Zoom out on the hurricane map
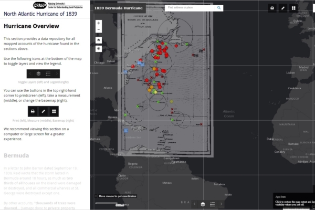 (x=99, y=30)
